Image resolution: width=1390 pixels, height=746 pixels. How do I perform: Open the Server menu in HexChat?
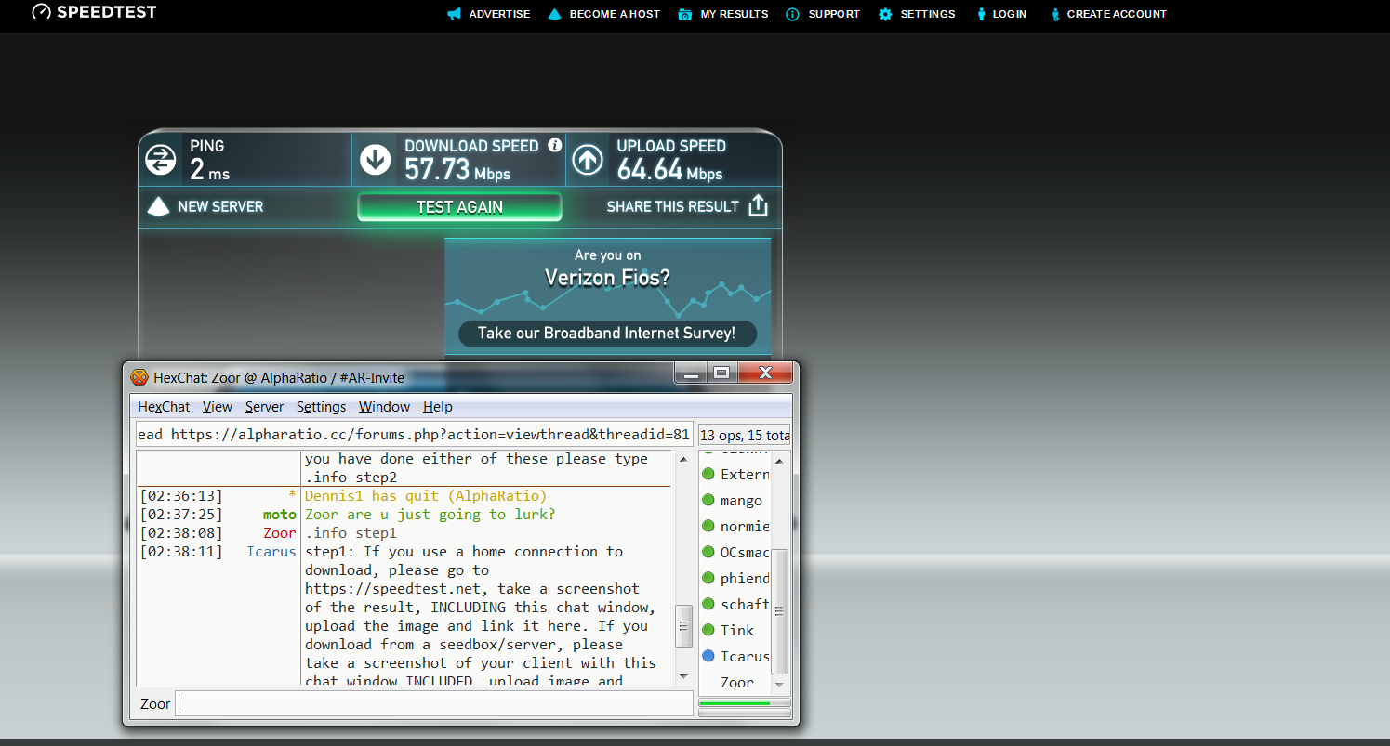[265, 407]
